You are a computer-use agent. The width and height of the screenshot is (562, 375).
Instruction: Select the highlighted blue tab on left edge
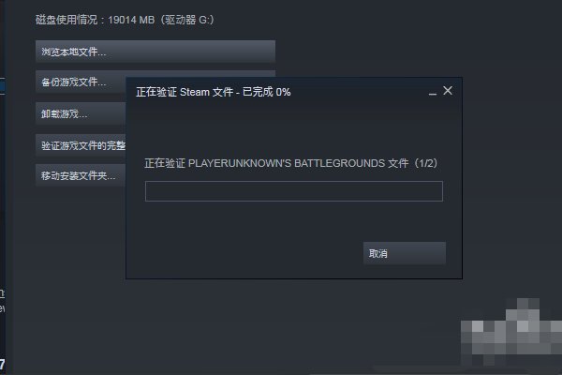(2, 86)
